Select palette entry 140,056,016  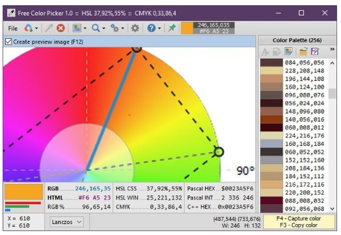pyautogui.click(x=294, y=119)
